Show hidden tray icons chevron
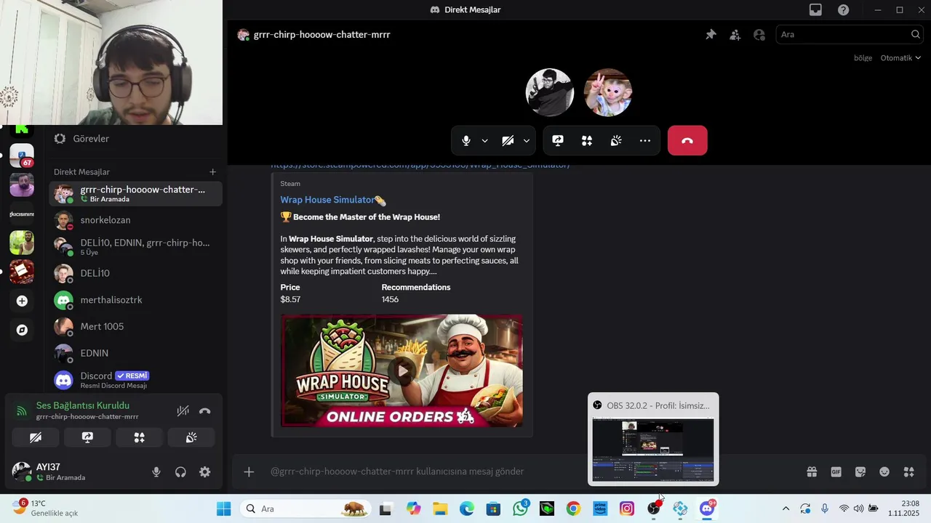The width and height of the screenshot is (931, 523). (x=786, y=508)
